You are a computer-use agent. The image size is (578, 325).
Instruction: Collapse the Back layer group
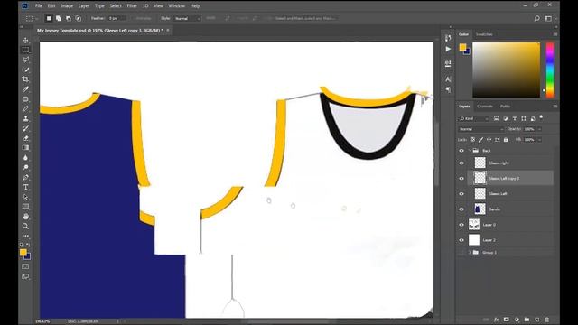click(x=470, y=151)
